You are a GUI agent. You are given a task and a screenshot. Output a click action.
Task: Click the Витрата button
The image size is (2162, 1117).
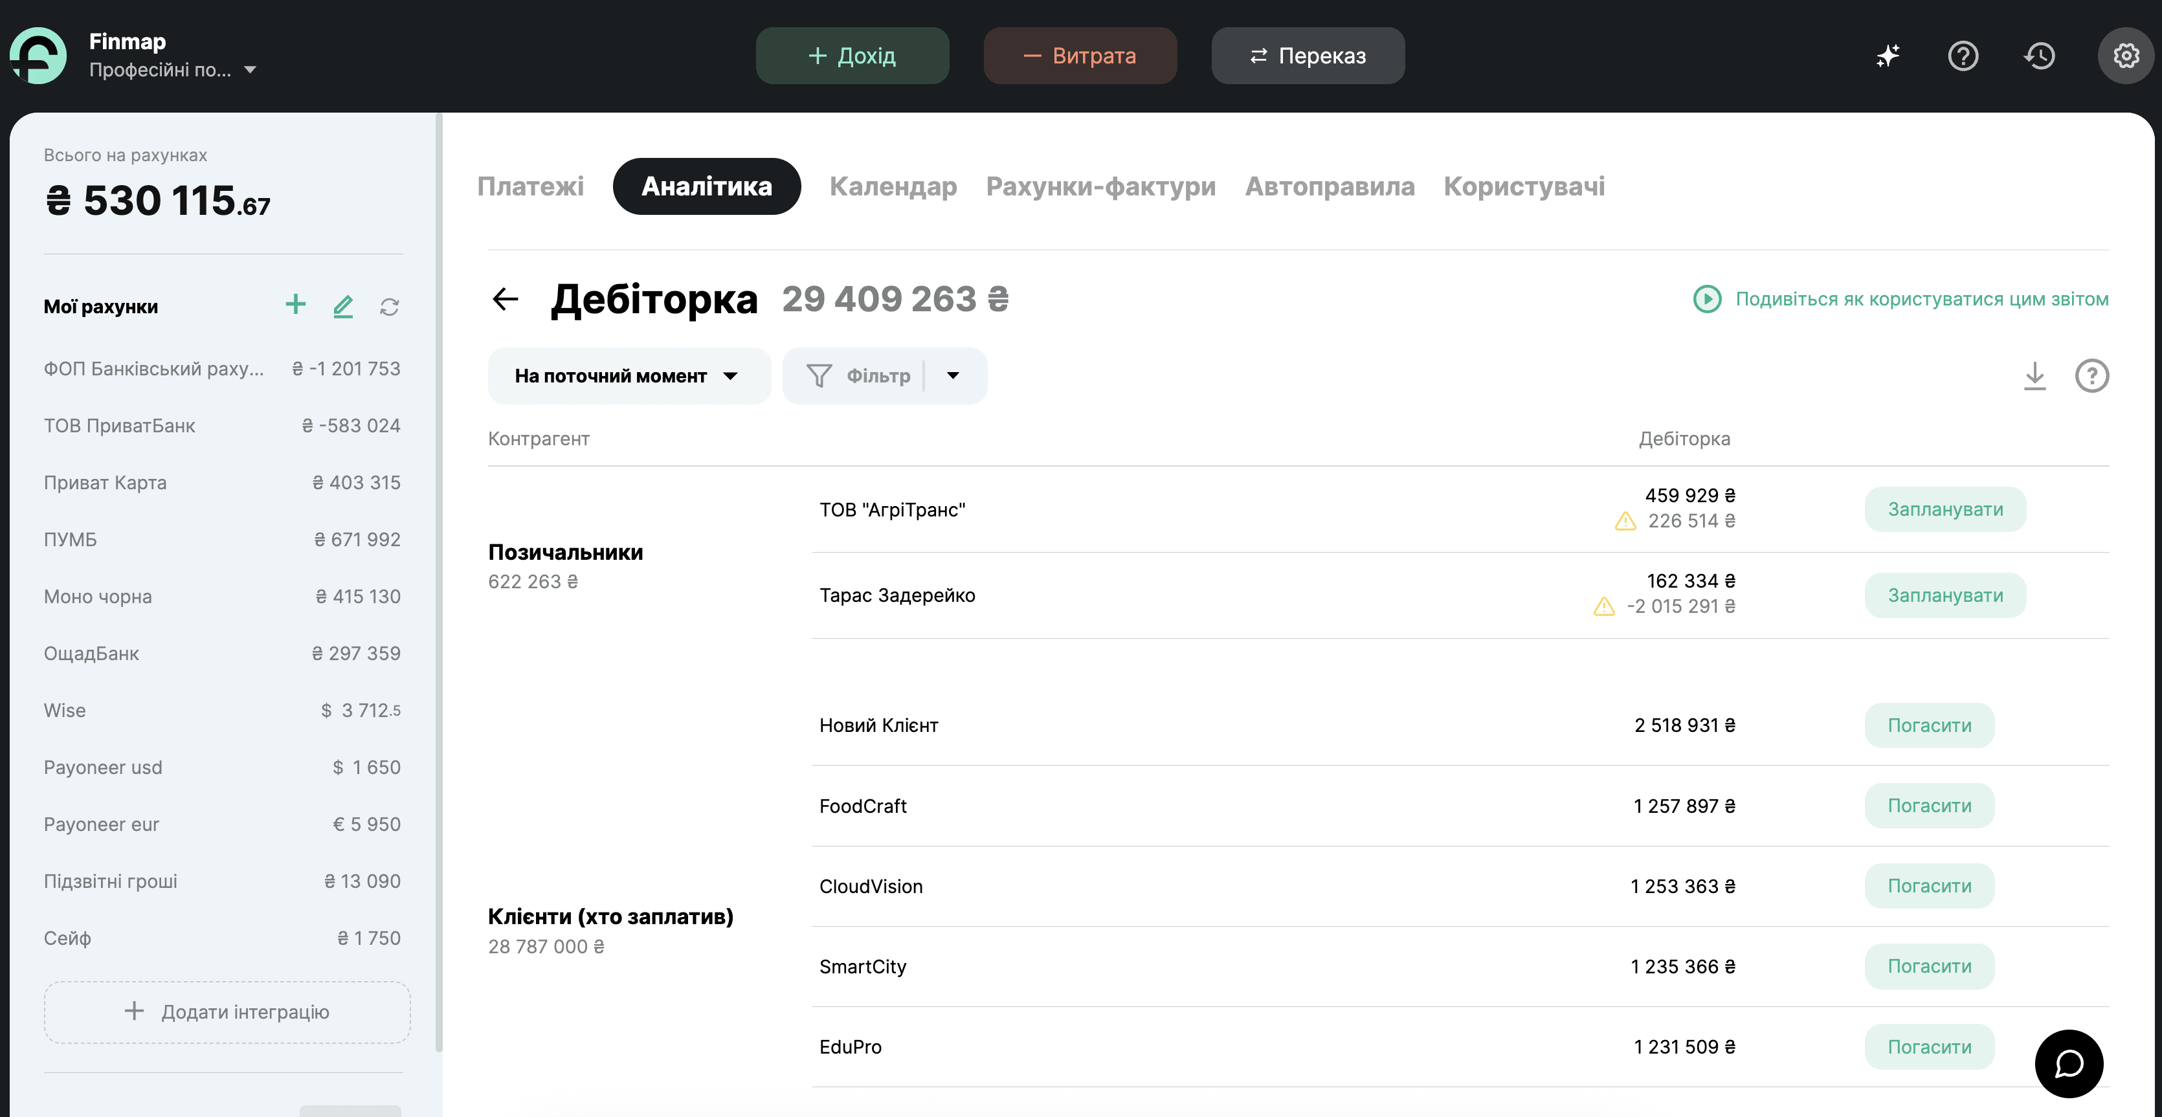tap(1080, 56)
